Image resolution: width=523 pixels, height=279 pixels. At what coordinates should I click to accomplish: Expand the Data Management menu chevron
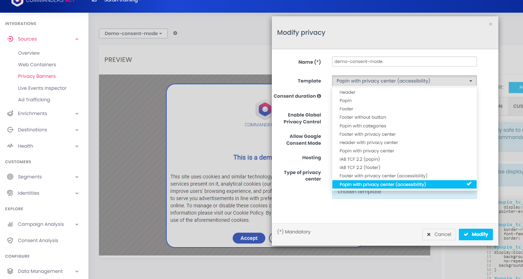click(77, 271)
